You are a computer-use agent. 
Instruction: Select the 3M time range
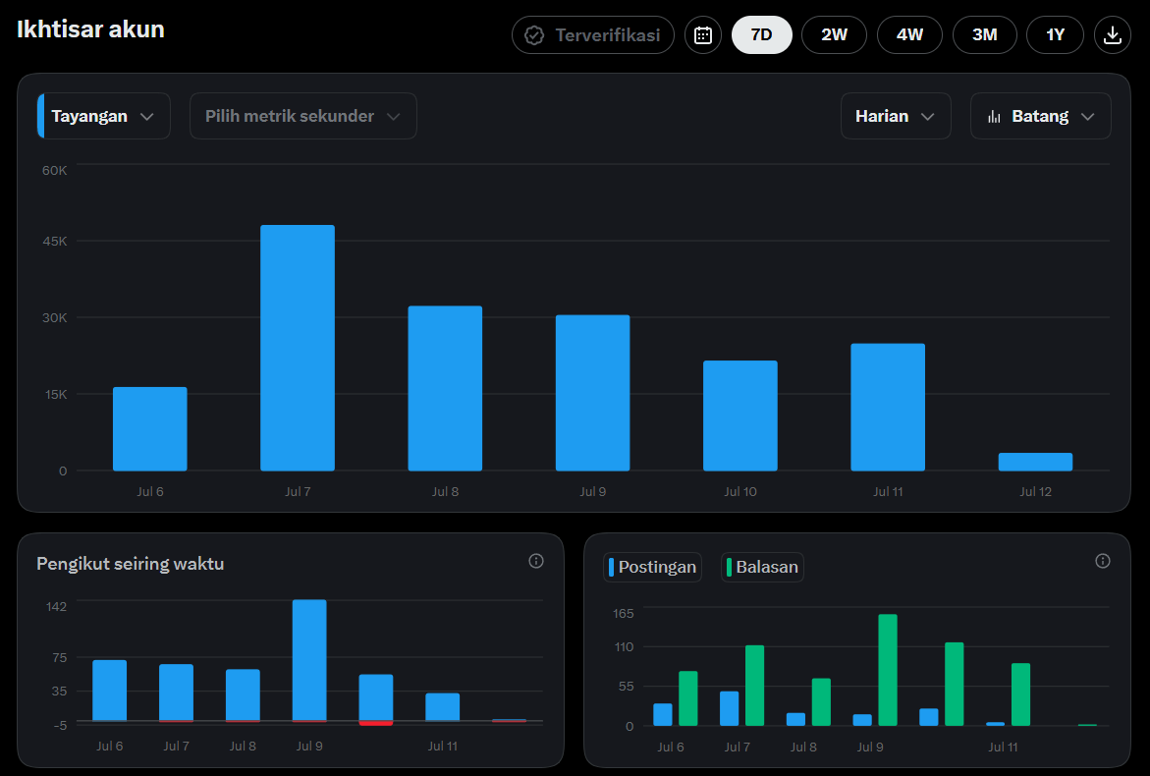pos(984,35)
